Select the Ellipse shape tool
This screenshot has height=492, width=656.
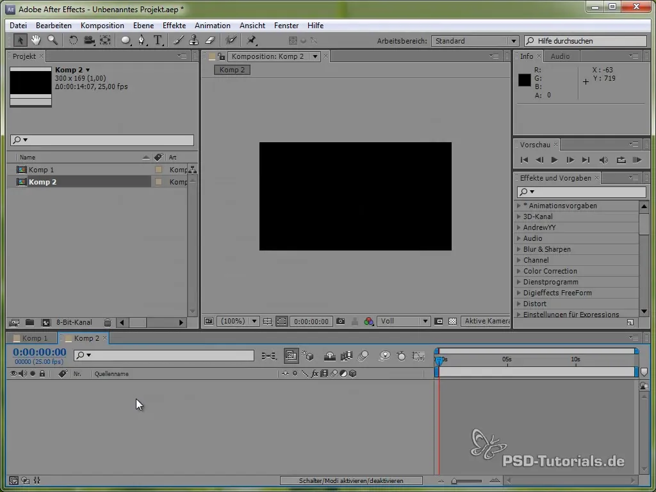tap(126, 40)
